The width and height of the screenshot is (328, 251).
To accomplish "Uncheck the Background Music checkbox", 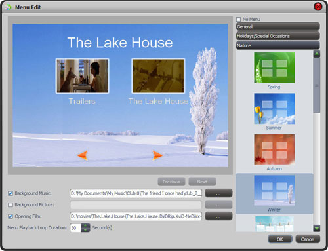I will coord(10,193).
